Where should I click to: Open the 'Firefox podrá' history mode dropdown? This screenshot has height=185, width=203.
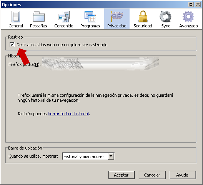tap(101, 64)
